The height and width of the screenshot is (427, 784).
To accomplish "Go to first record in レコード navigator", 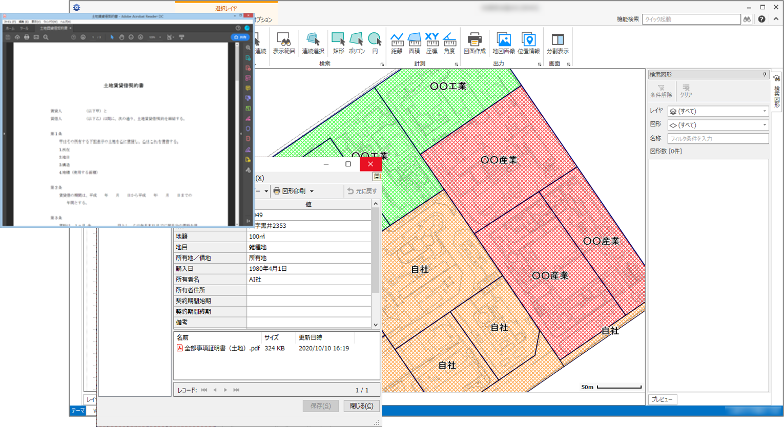I will [x=204, y=390].
